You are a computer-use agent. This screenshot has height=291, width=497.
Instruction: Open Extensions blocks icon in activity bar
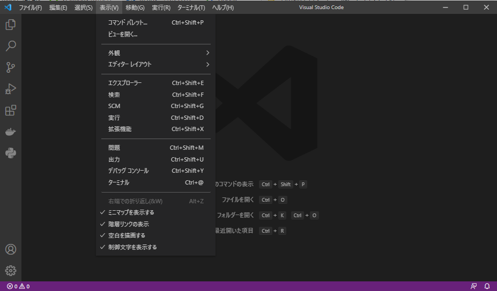click(x=11, y=110)
